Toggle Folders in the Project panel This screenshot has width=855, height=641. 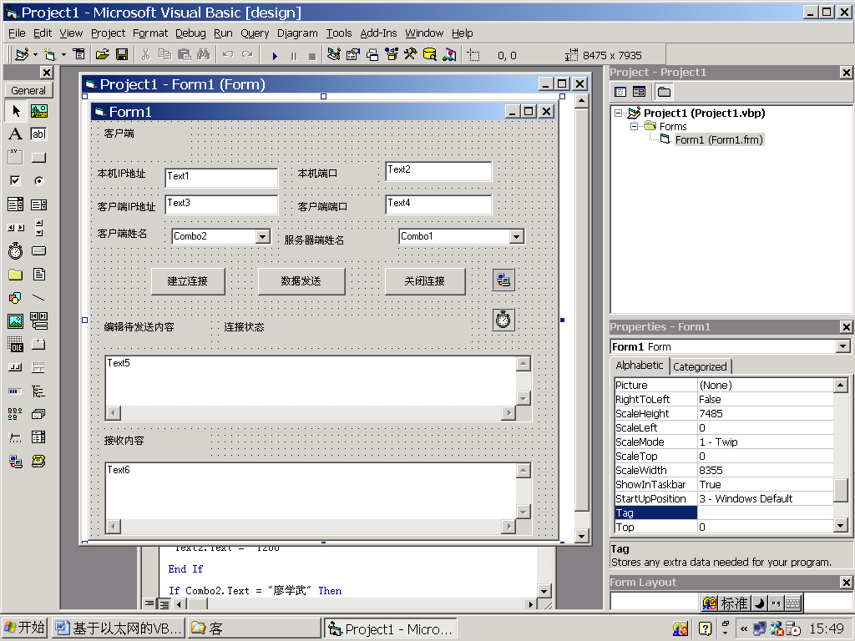[664, 92]
